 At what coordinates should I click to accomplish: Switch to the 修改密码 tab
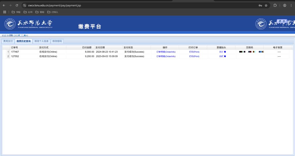tap(57, 41)
